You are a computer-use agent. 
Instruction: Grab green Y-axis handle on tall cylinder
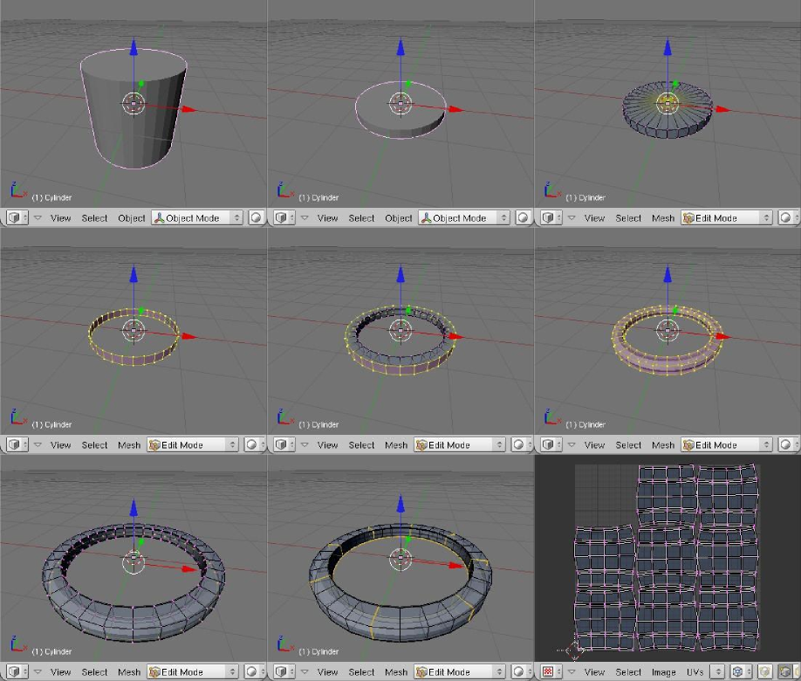click(x=141, y=83)
